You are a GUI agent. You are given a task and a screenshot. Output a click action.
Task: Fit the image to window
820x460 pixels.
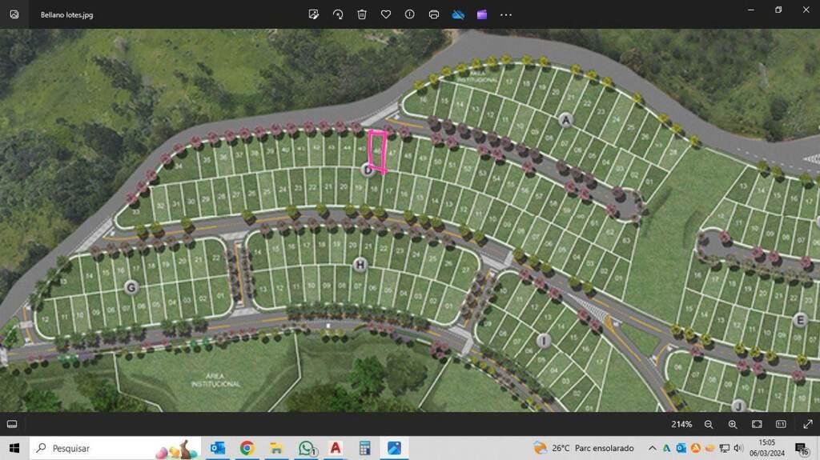click(757, 424)
